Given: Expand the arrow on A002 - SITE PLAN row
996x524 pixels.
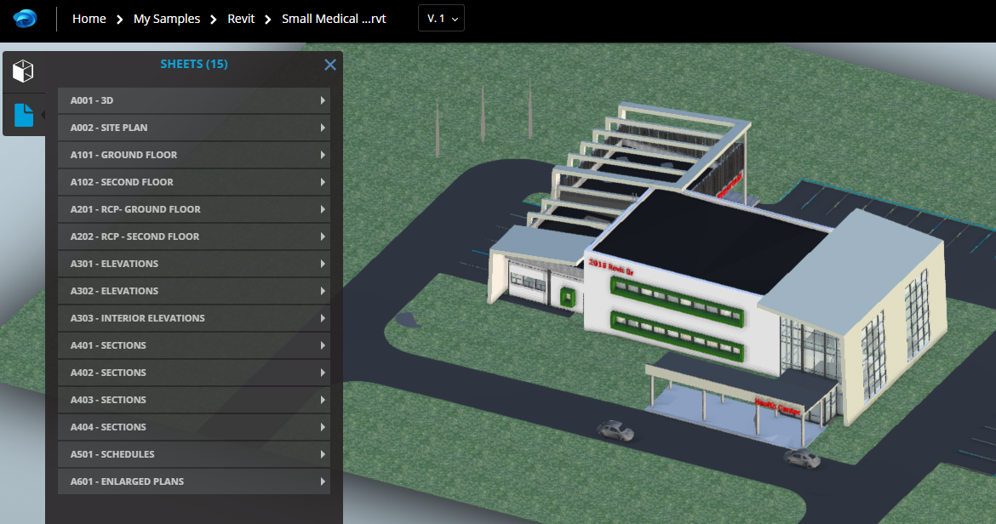Looking at the screenshot, I should (x=323, y=127).
